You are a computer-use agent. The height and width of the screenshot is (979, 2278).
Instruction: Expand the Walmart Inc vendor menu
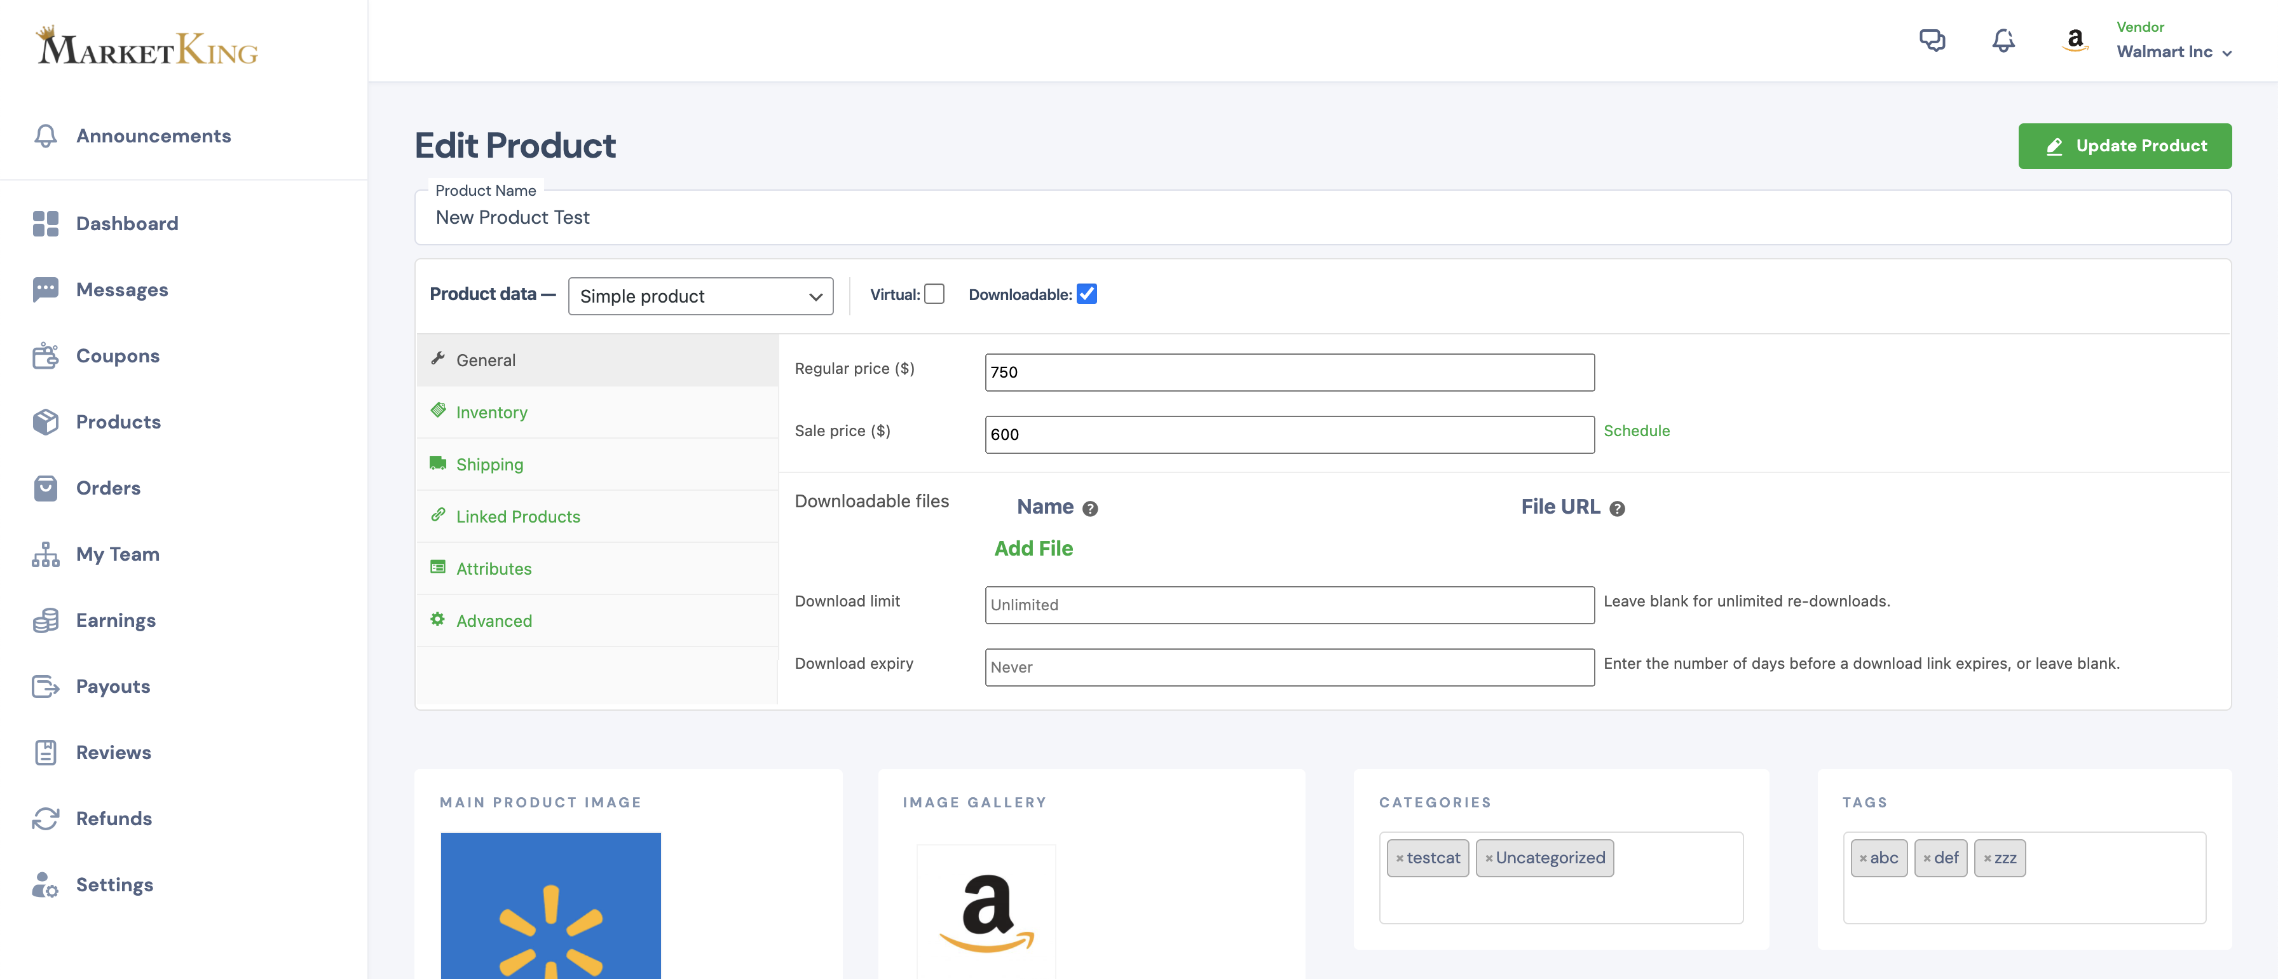click(x=2174, y=52)
